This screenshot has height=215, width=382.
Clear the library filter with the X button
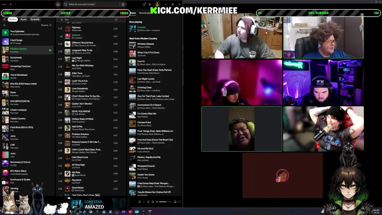(4, 19)
